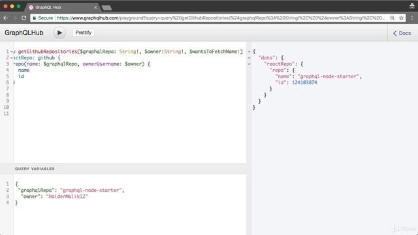Click line number 11 in the query editor
The image size is (418, 235).
6,114
